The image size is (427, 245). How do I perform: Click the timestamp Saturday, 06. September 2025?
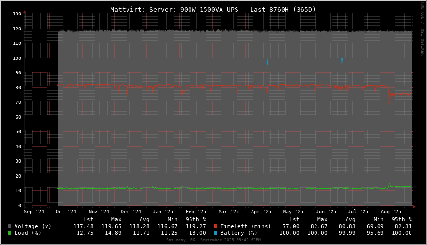click(213, 240)
